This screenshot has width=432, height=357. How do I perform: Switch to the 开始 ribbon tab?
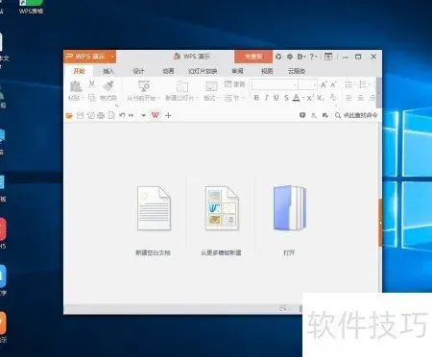click(x=79, y=71)
